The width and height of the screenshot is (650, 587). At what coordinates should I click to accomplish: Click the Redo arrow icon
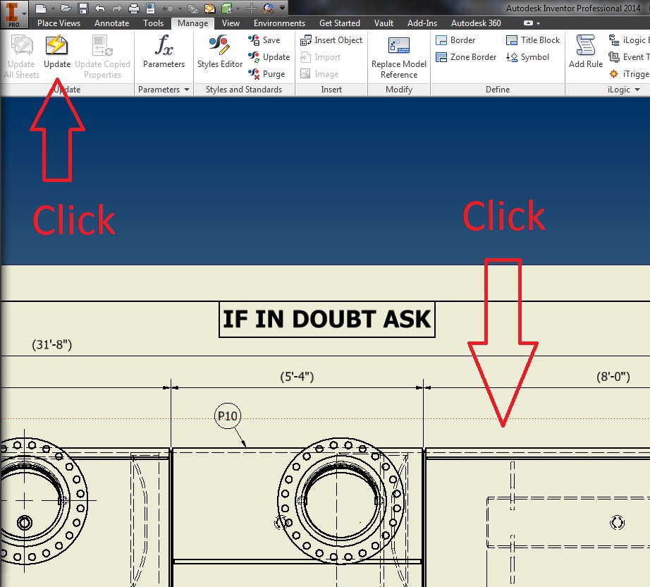117,8
